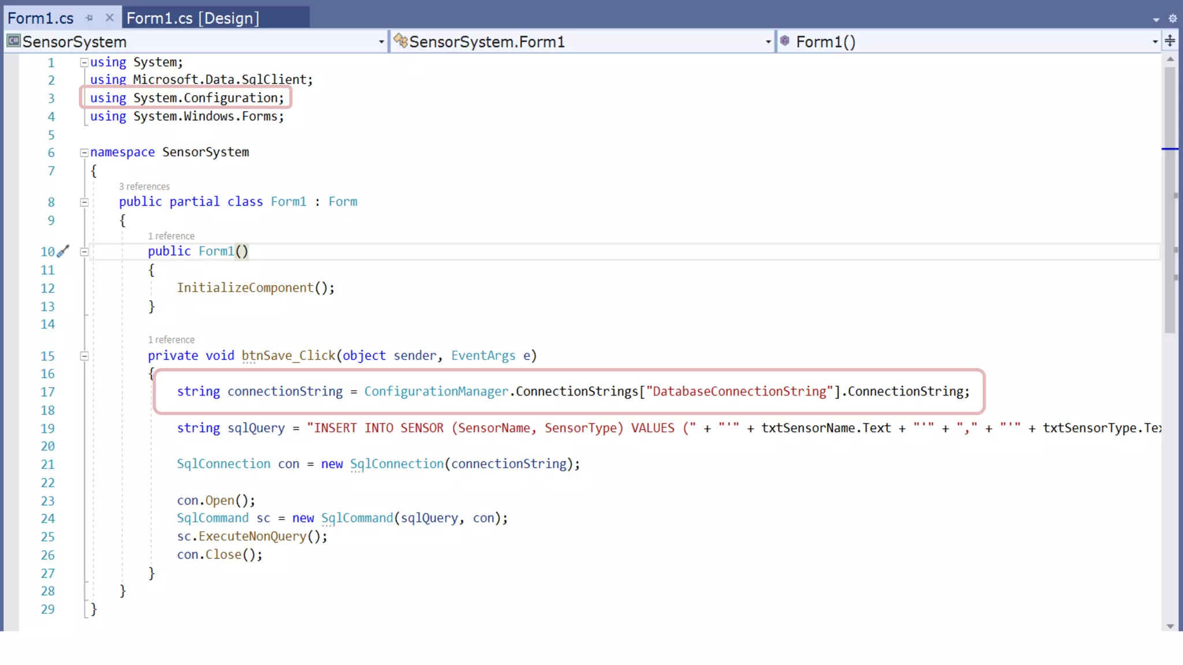Open the Form1() member dropdown

point(1155,42)
